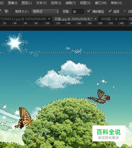Image resolution: width=132 pixels, height=148 pixels.
Task: Toggle the 消除锯齿 anti-alias checkbox
Action: click(x=88, y=11)
